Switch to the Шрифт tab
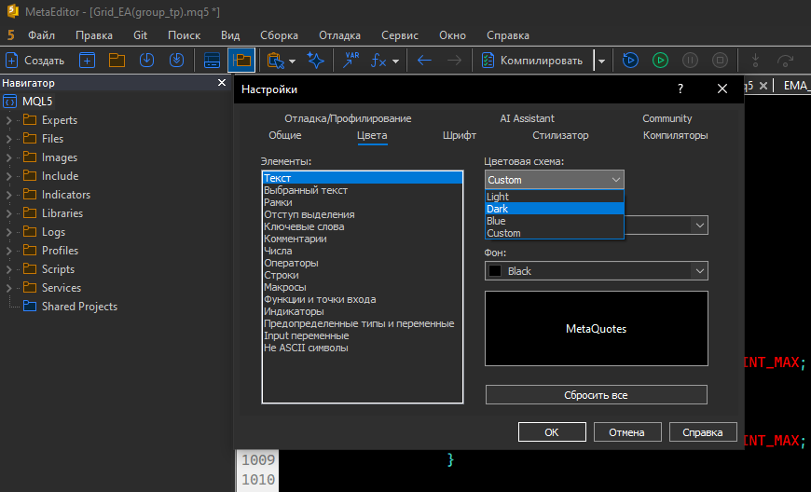 coord(460,135)
